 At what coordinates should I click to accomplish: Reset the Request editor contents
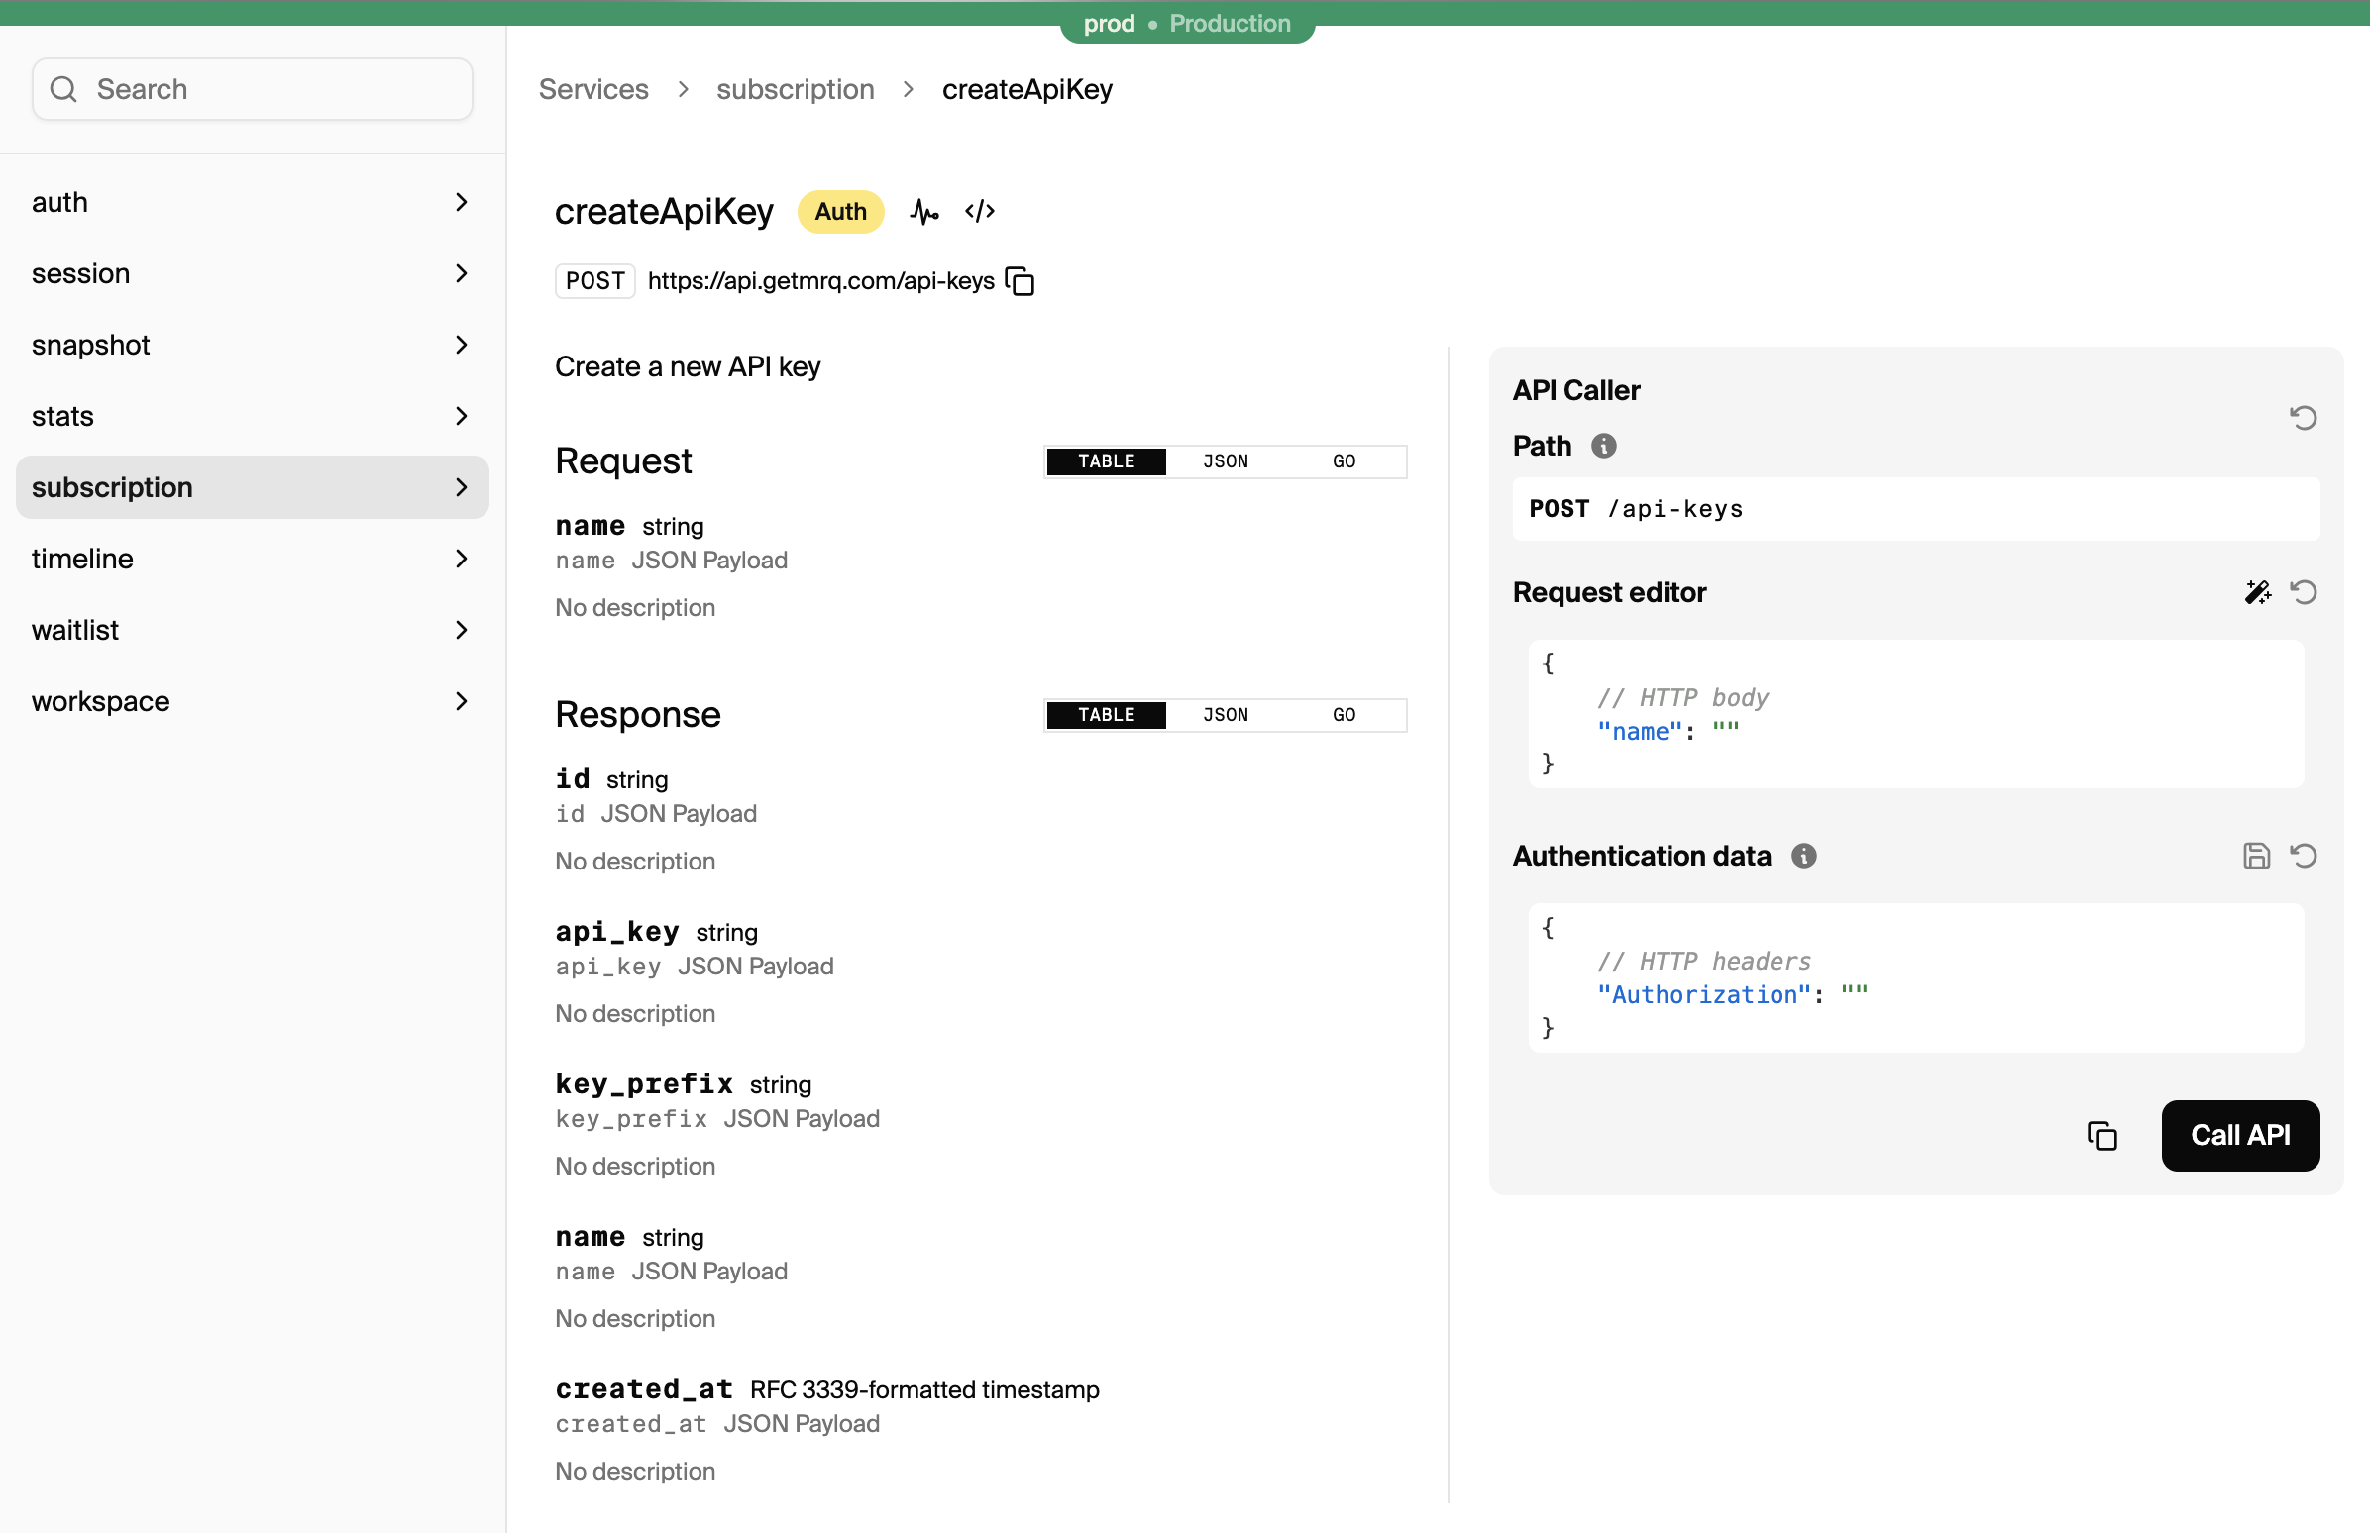[2306, 592]
